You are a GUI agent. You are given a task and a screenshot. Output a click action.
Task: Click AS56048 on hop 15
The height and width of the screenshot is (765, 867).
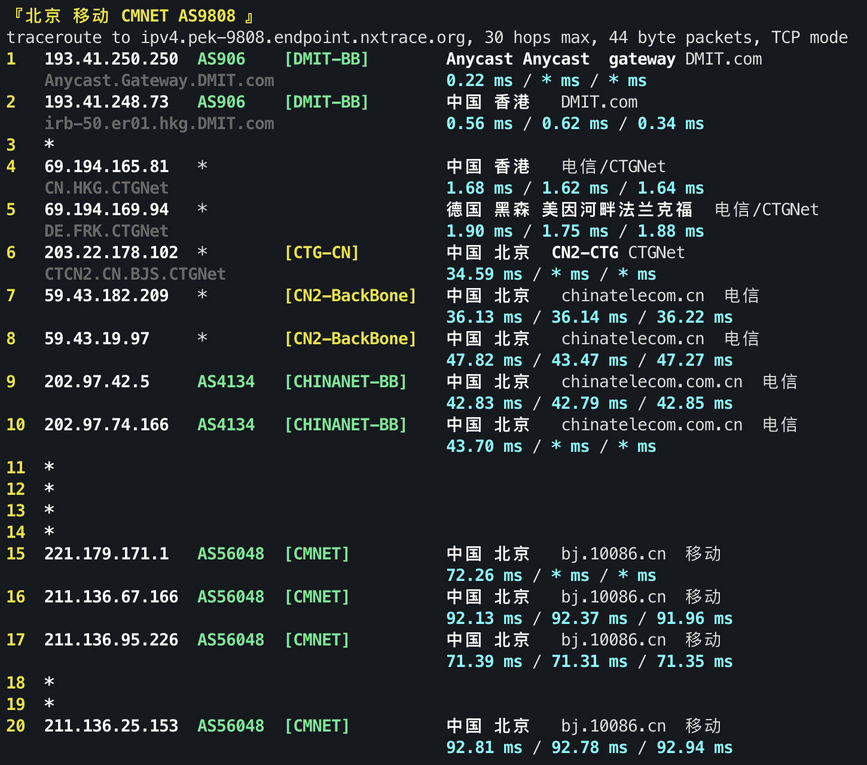coord(231,554)
